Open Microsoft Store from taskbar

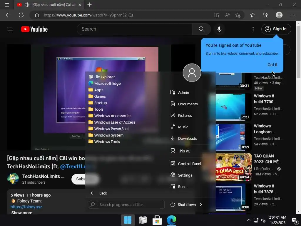pyautogui.click(x=157, y=220)
